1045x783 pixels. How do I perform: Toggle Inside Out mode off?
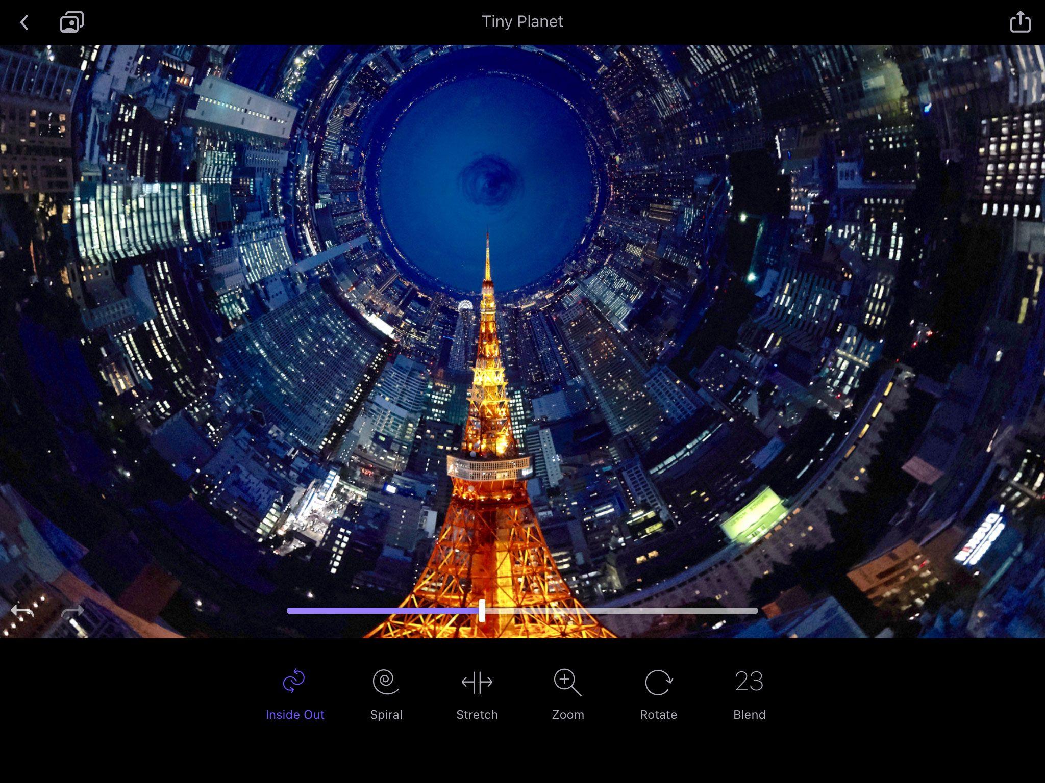coord(295,714)
